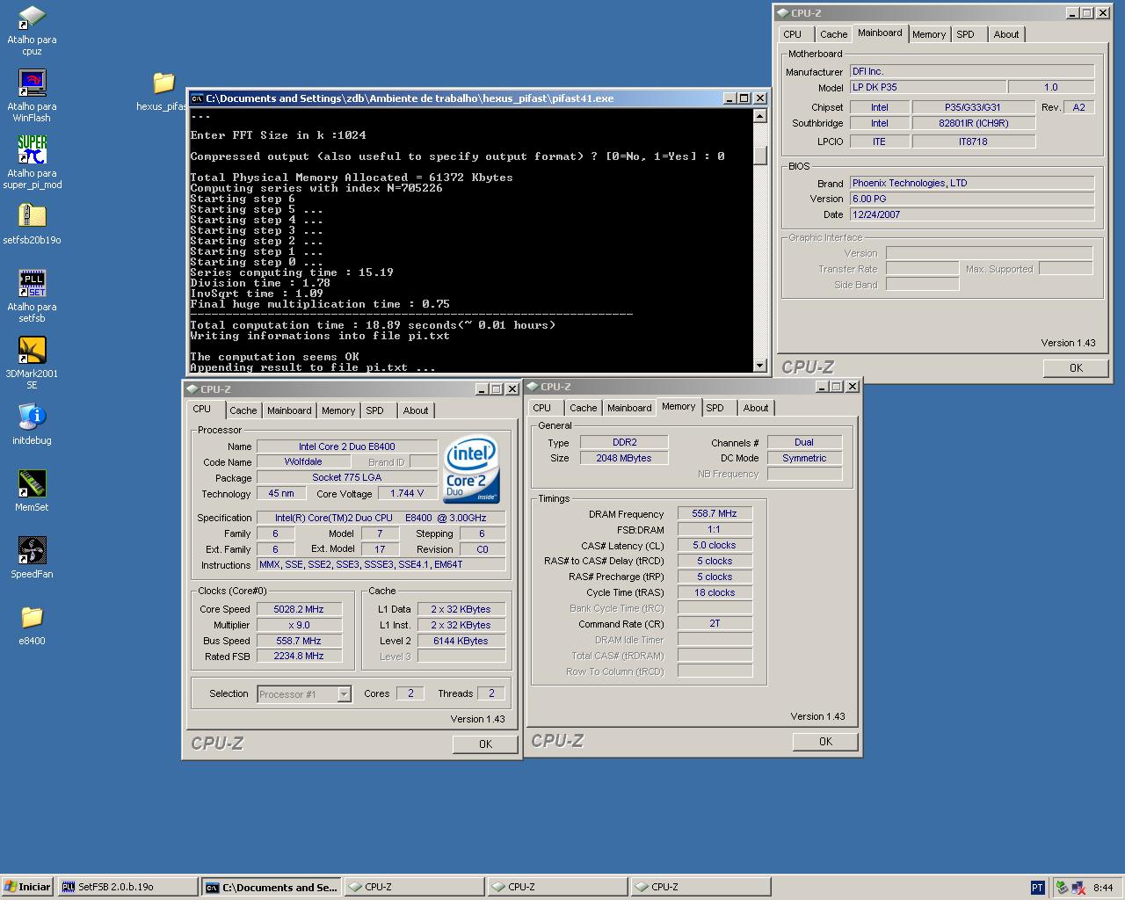Click the Core Speed 5028.2 MHz field
Image resolution: width=1125 pixels, height=900 pixels.
tap(299, 609)
